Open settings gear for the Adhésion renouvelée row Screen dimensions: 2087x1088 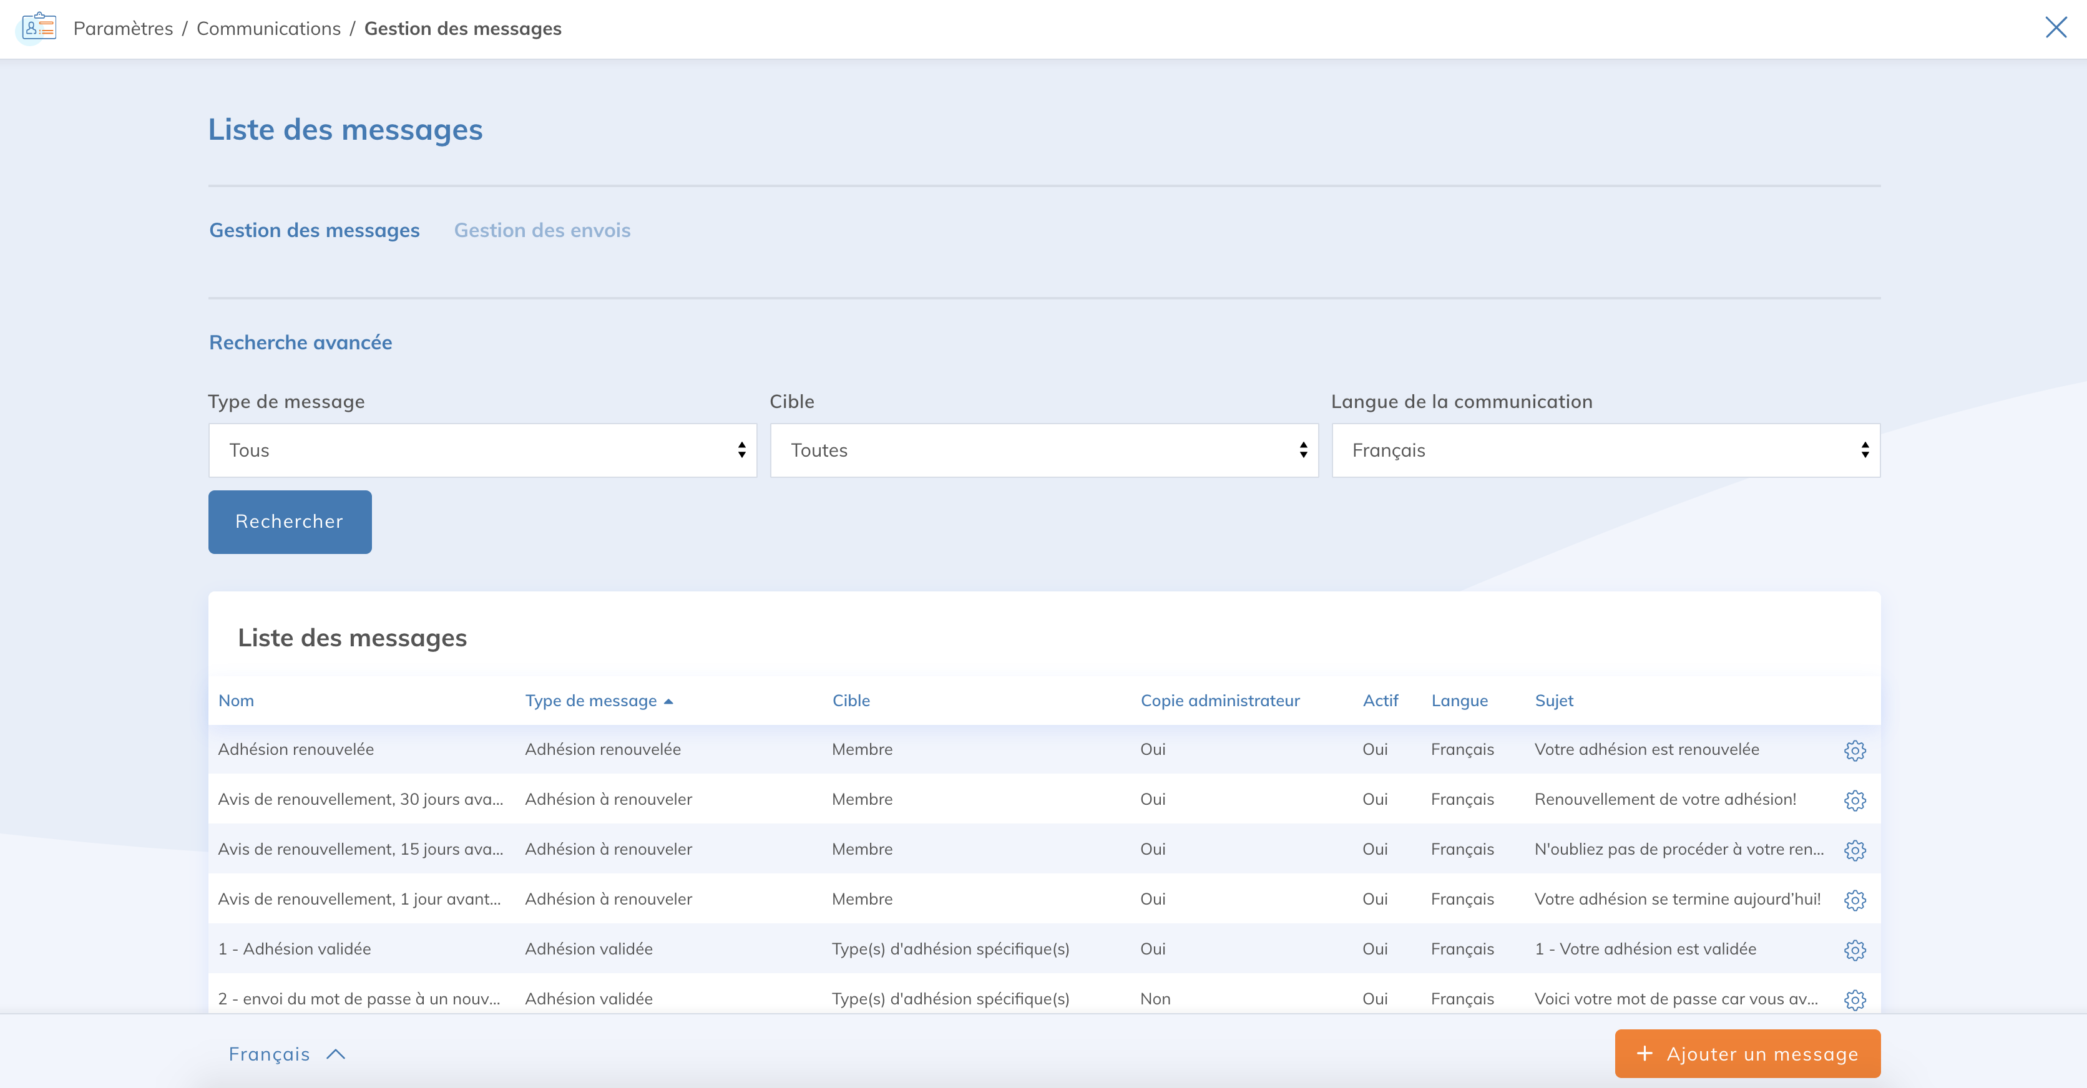tap(1855, 749)
